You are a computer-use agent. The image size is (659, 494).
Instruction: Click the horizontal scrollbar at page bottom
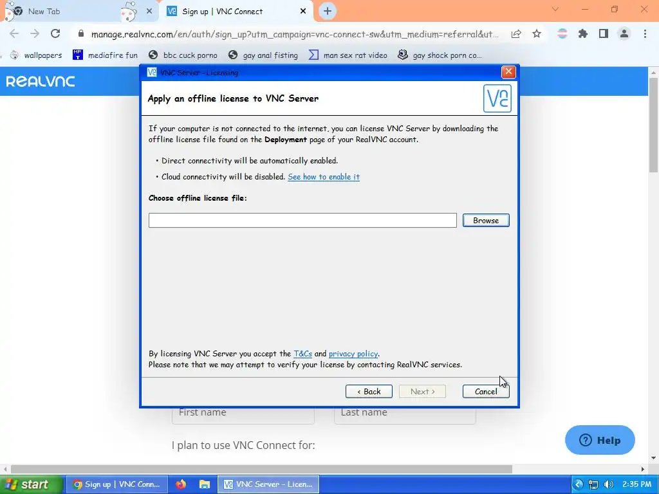[x=261, y=469]
